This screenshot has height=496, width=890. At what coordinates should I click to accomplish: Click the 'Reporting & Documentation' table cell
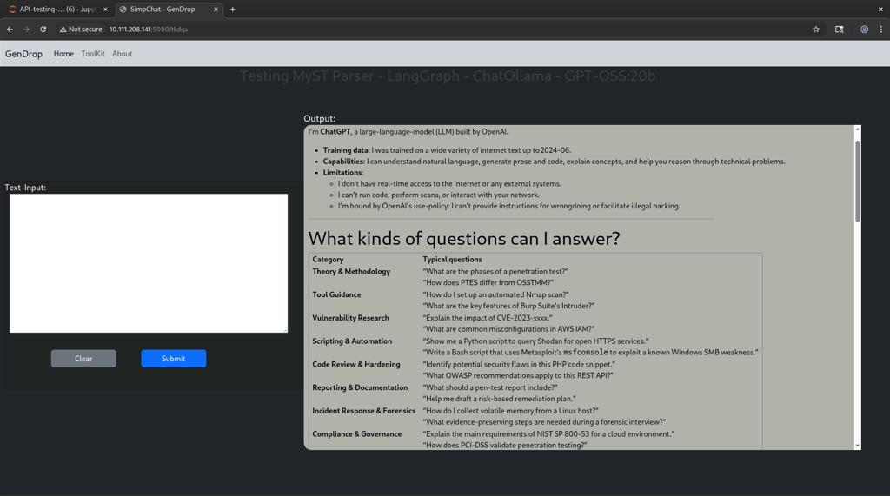click(x=360, y=387)
